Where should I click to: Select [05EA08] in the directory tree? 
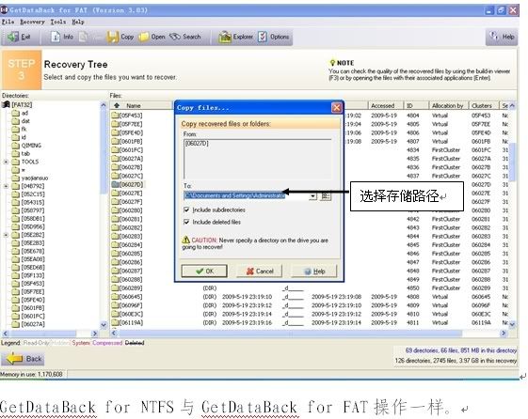(x=33, y=259)
